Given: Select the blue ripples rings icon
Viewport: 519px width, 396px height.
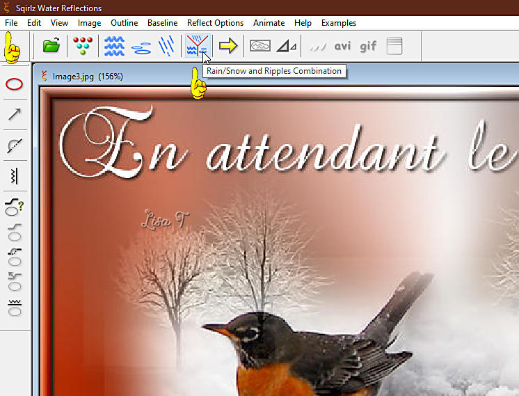Looking at the screenshot, I should pyautogui.click(x=141, y=47).
